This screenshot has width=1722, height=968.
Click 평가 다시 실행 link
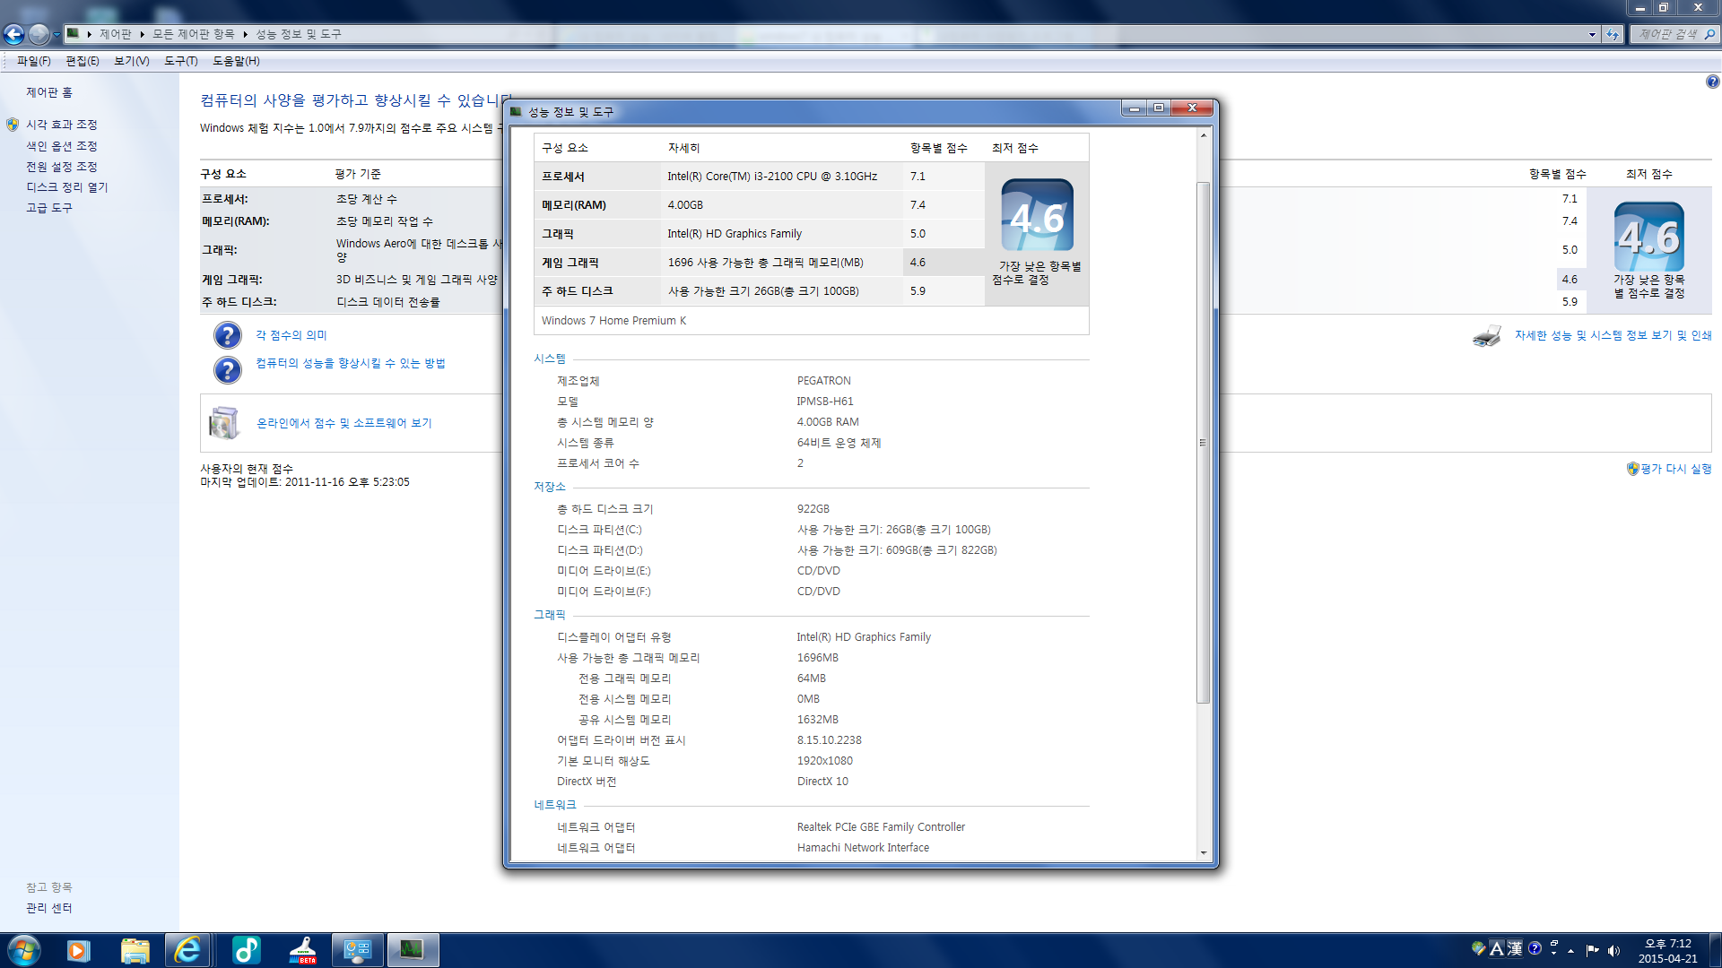click(1674, 469)
